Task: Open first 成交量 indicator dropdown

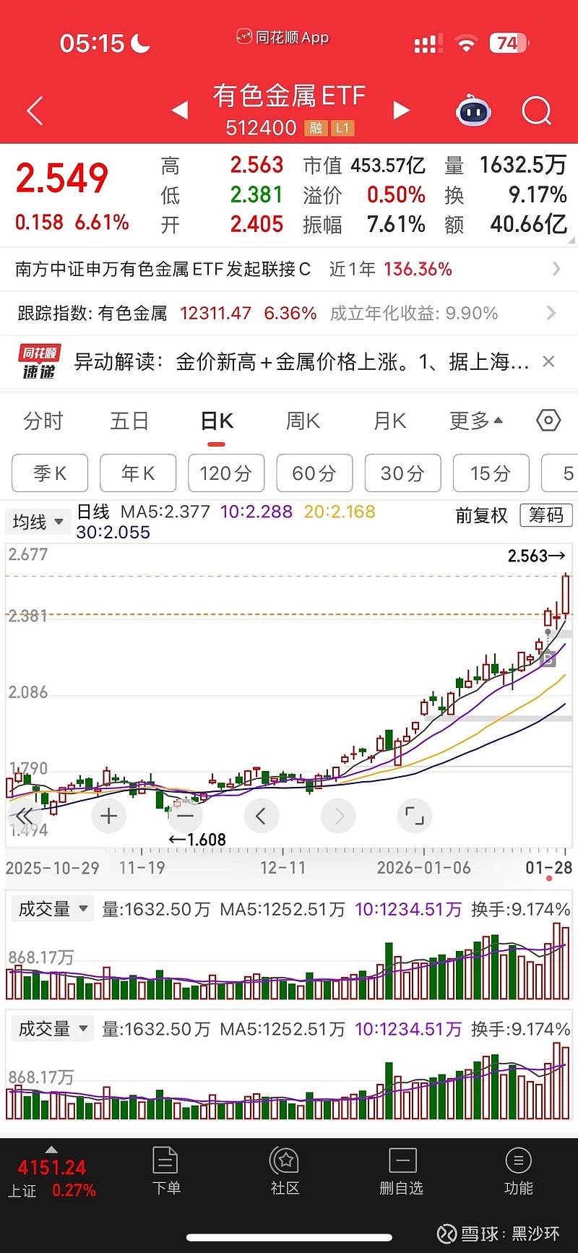Action: coord(53,909)
